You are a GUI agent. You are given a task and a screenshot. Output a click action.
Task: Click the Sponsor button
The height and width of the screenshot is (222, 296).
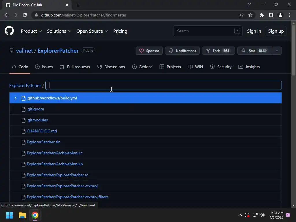tap(149, 51)
